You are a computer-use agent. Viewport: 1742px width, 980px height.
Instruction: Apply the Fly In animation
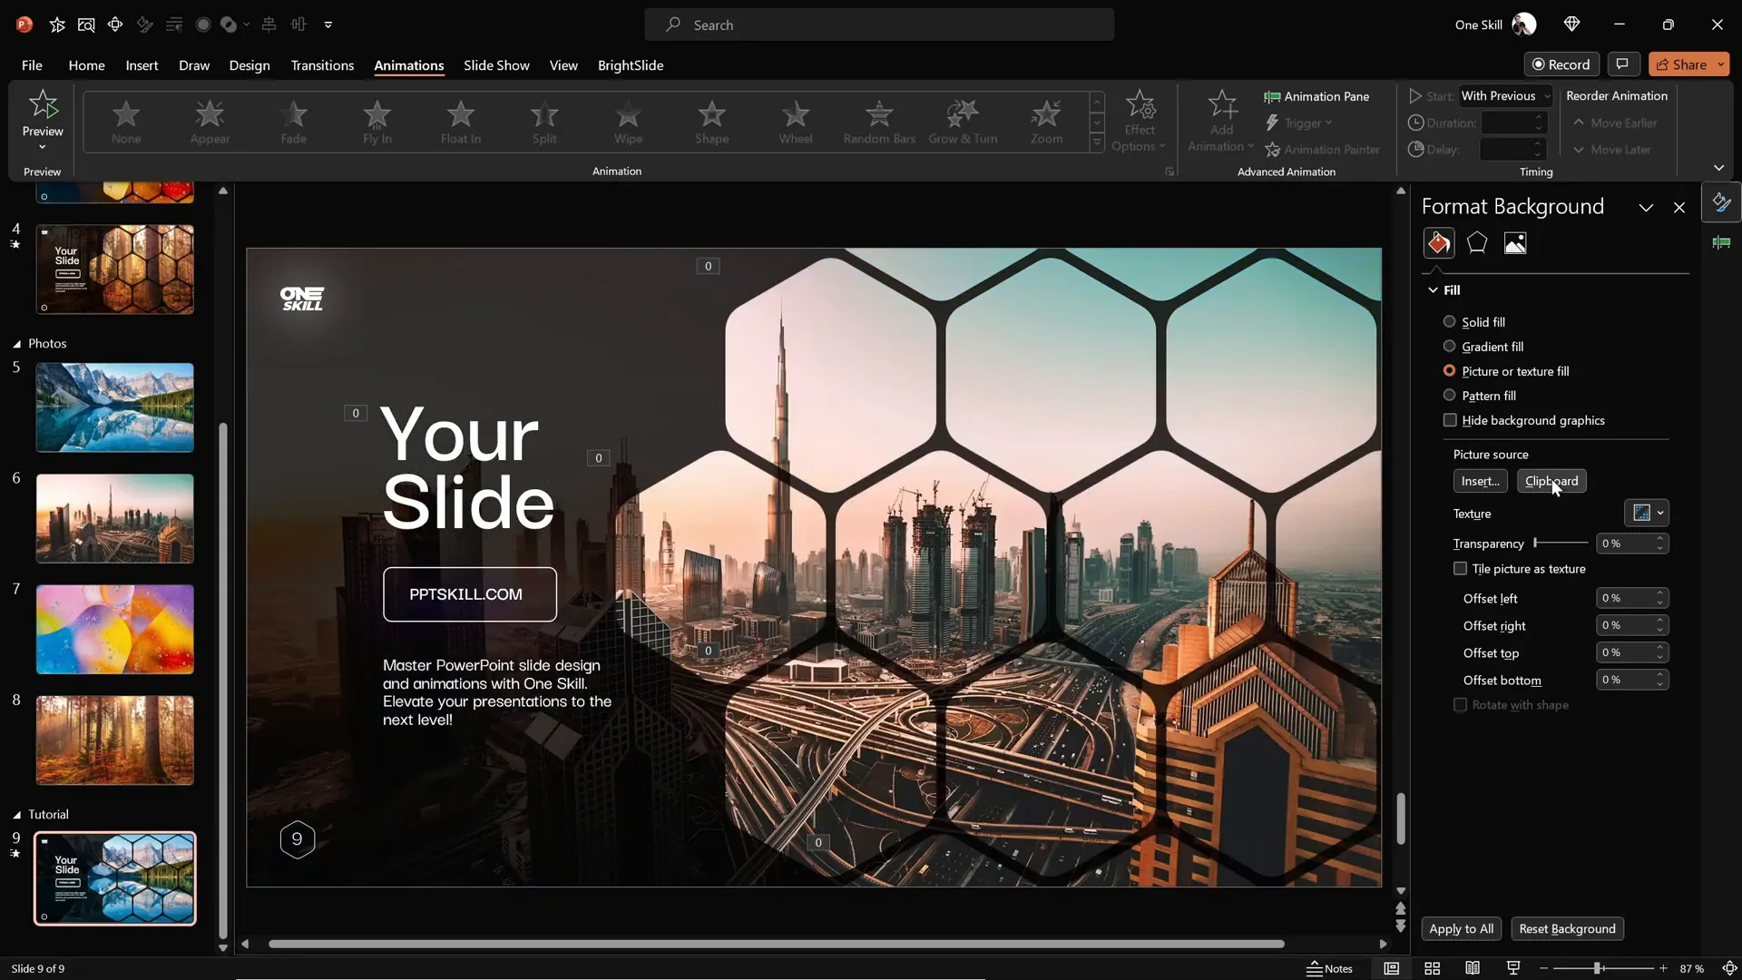(x=377, y=122)
